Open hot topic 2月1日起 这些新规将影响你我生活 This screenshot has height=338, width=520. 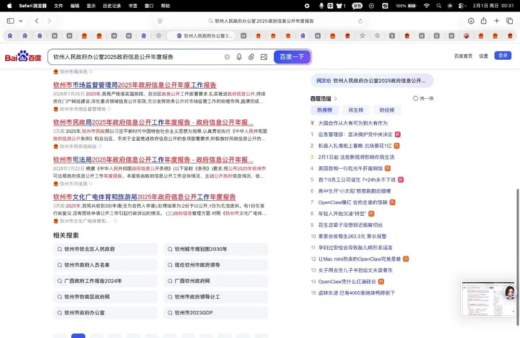click(x=356, y=157)
